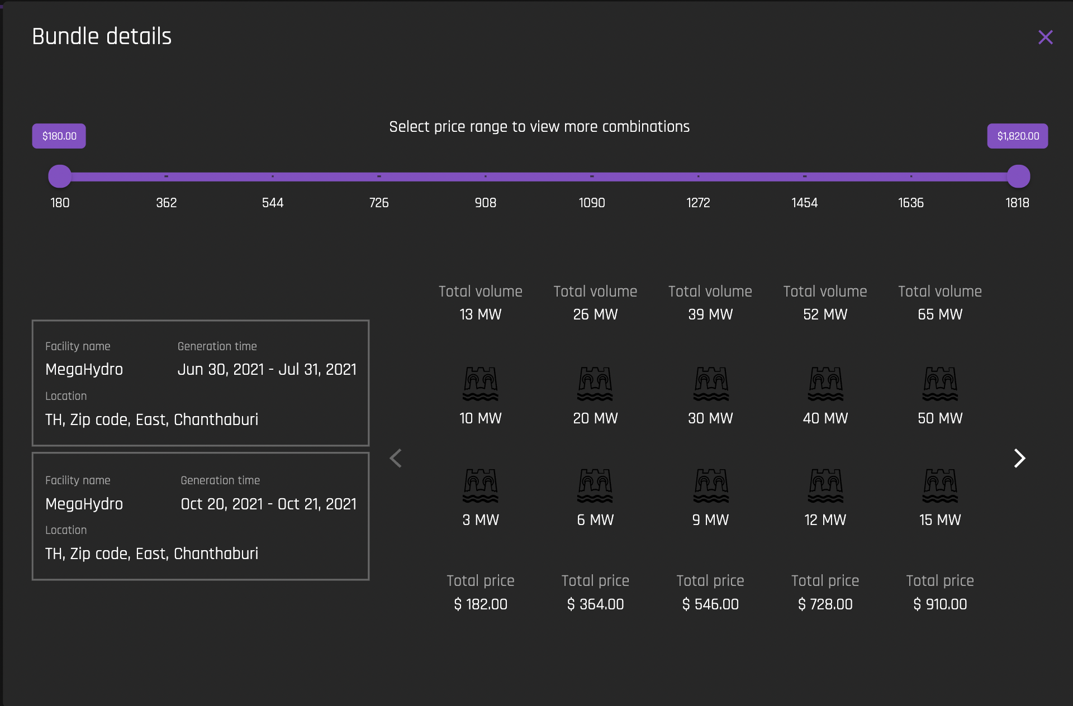Click the 52 MW total volume value
Viewport: 1073px width, 706px height.
pyautogui.click(x=825, y=314)
